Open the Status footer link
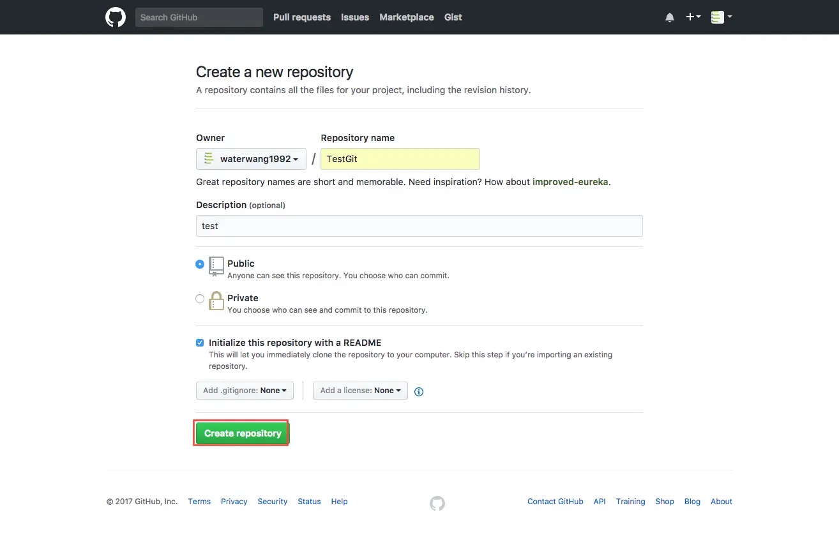This screenshot has width=839, height=538. [309, 502]
